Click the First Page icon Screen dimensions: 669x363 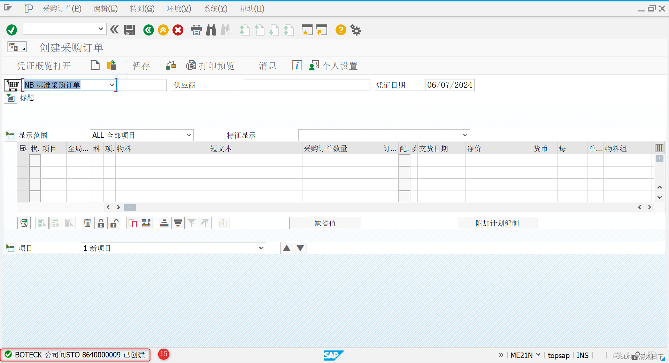point(245,30)
